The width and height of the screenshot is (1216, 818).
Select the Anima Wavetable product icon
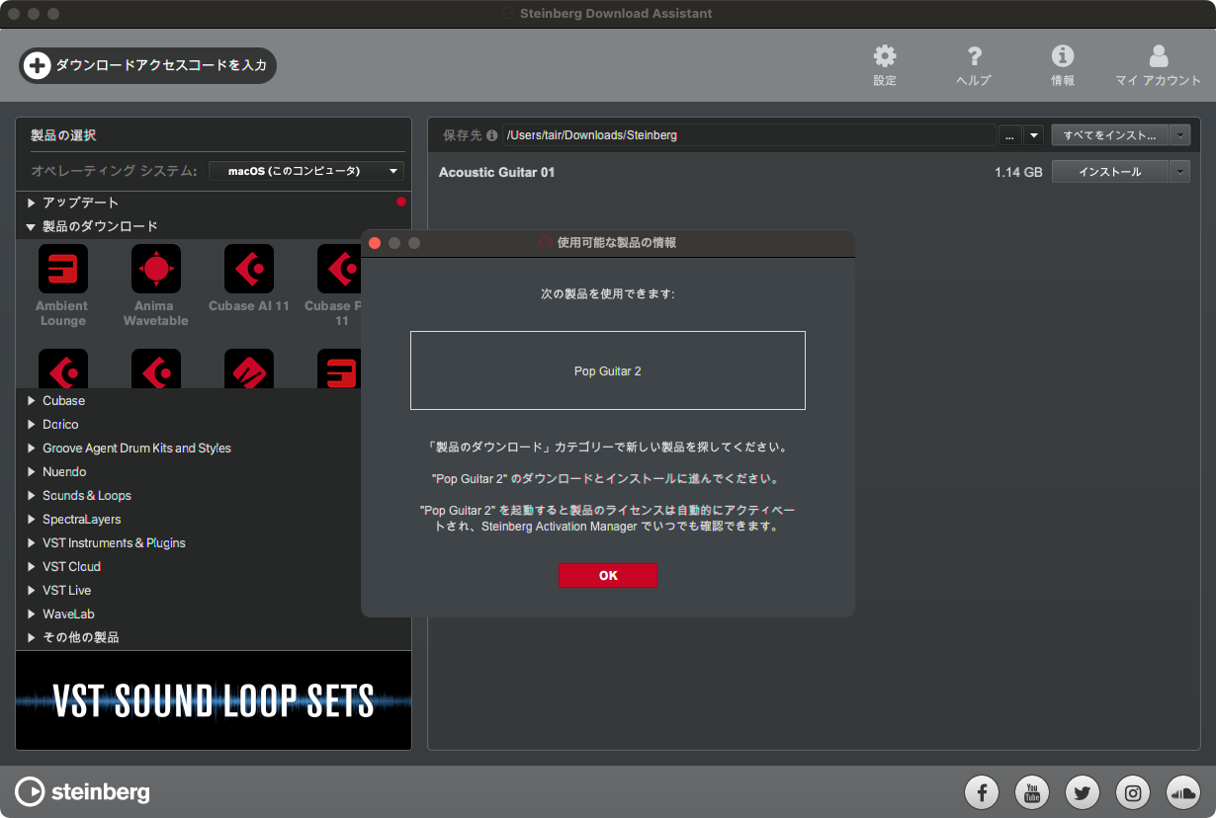pyautogui.click(x=156, y=269)
